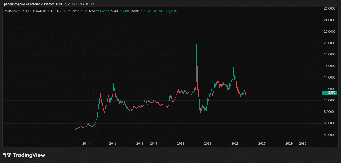Click the TradingView logo icon
The height and width of the screenshot is (163, 341).
[7, 155]
